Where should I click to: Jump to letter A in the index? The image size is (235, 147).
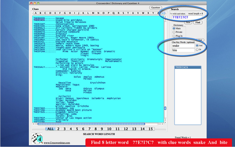coord(36,13)
